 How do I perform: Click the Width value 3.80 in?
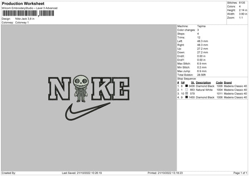coord(243,14)
